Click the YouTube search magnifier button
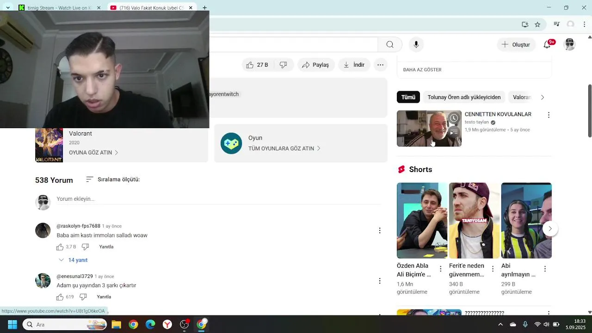 pyautogui.click(x=390, y=44)
